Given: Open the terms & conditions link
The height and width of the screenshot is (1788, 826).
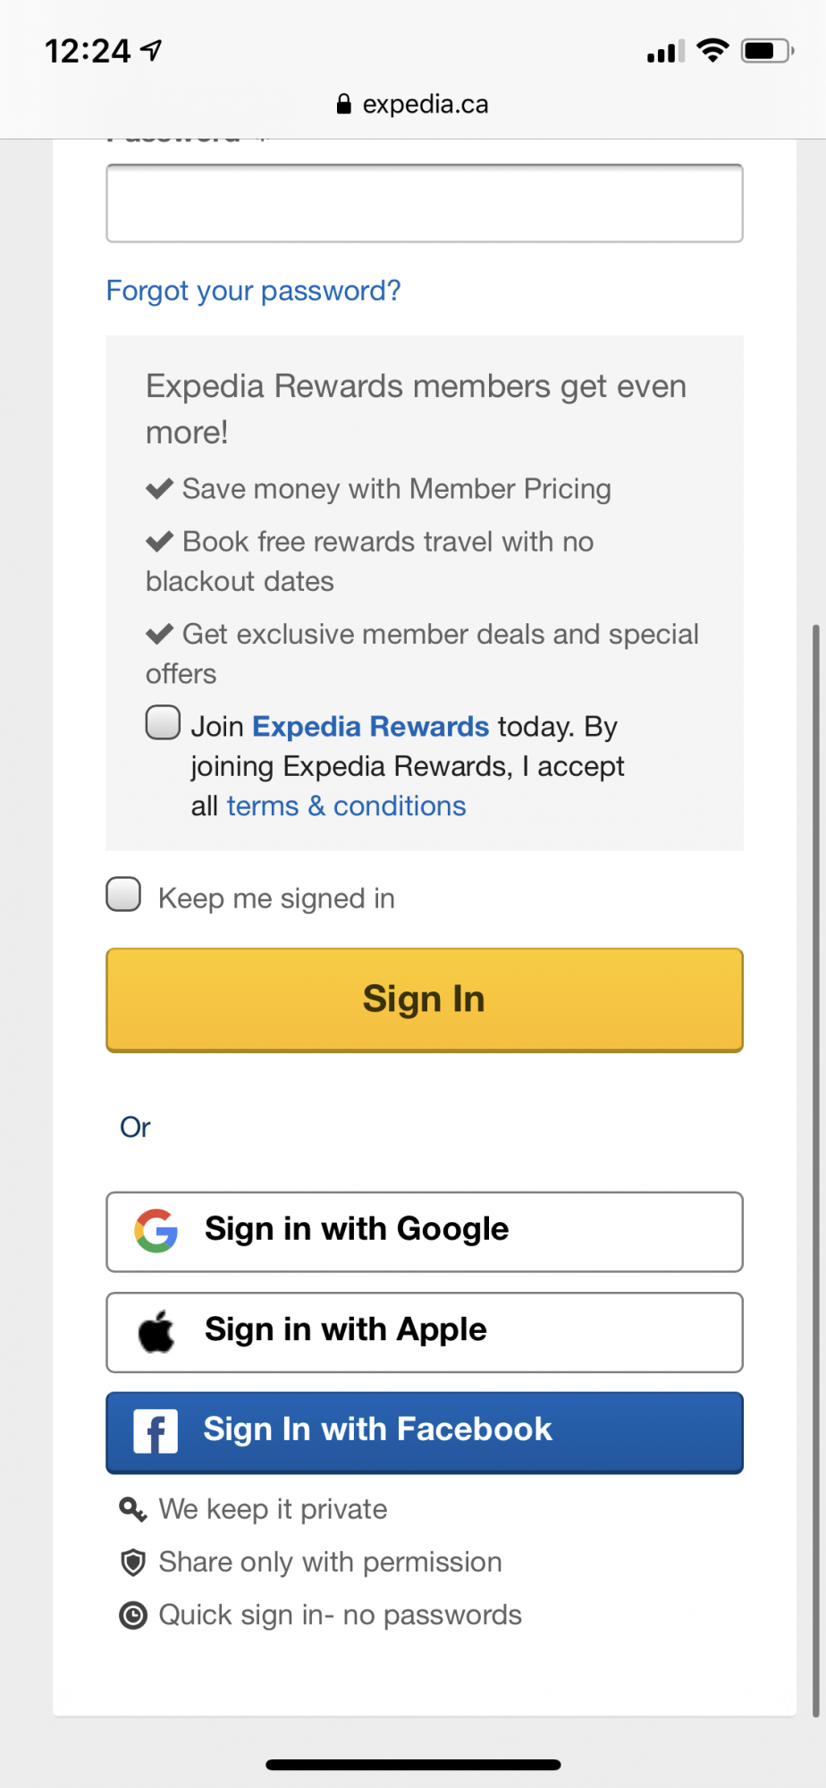Looking at the screenshot, I should pyautogui.click(x=347, y=806).
